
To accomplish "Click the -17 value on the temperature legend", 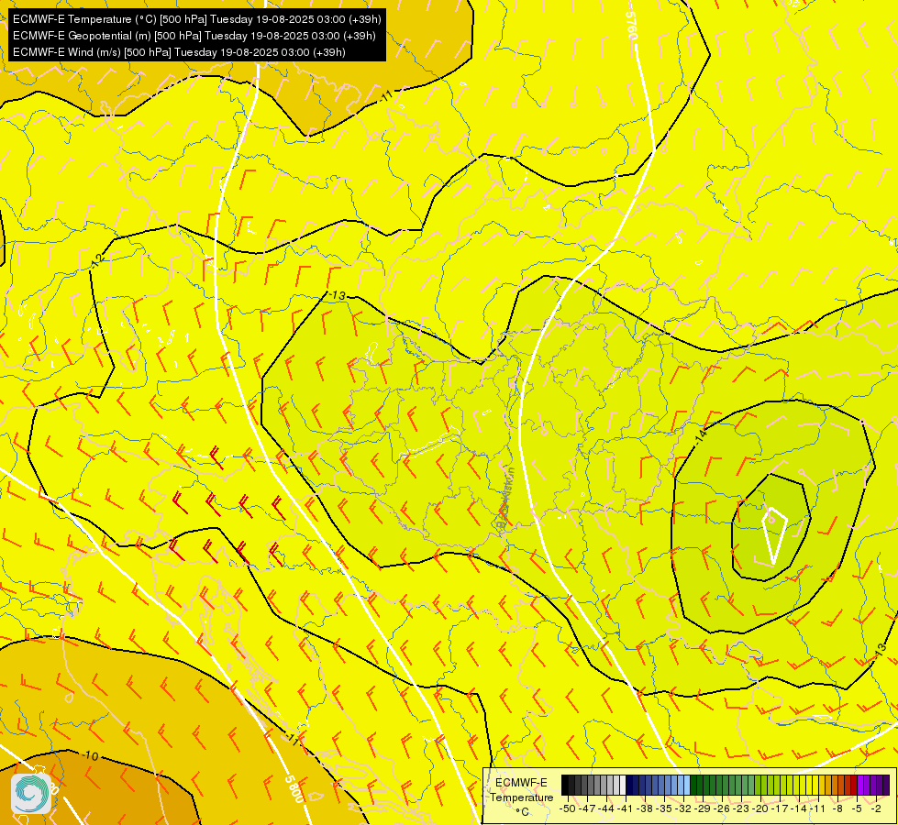I will pyautogui.click(x=780, y=808).
